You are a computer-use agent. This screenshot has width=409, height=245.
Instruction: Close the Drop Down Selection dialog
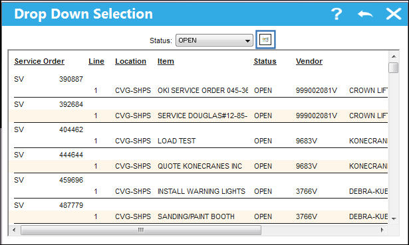[x=394, y=14]
